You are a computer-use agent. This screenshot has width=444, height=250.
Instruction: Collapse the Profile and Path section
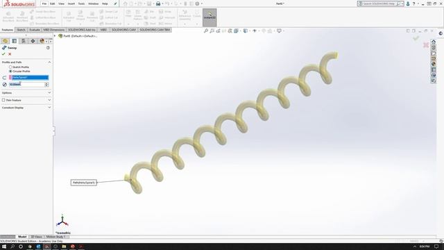49,62
